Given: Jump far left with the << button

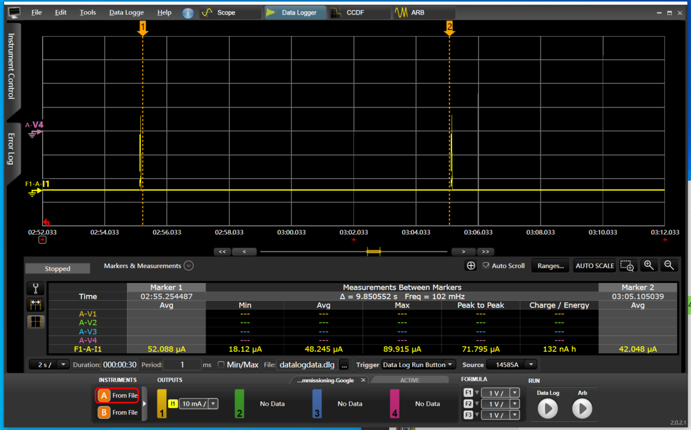Looking at the screenshot, I should pos(222,252).
